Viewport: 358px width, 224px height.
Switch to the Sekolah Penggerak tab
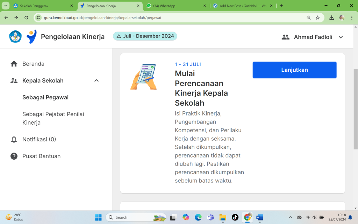click(x=41, y=6)
